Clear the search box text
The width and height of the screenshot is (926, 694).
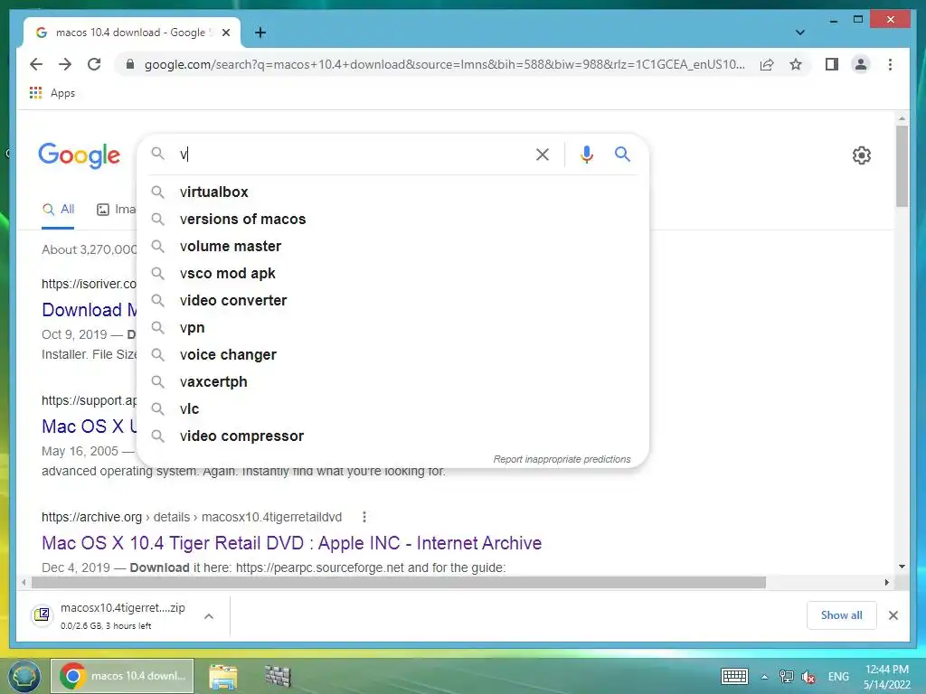tap(543, 155)
